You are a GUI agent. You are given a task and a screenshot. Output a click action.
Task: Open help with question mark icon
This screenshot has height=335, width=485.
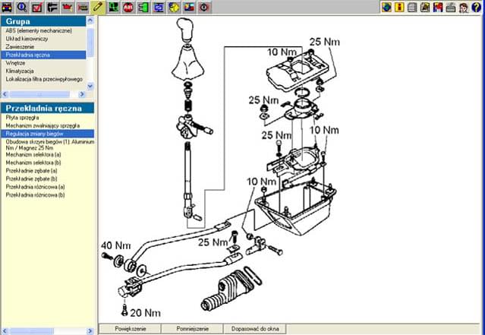[x=477, y=8]
